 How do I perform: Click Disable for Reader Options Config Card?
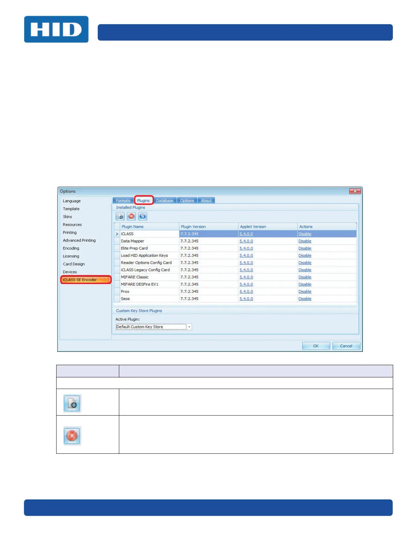(x=305, y=263)
